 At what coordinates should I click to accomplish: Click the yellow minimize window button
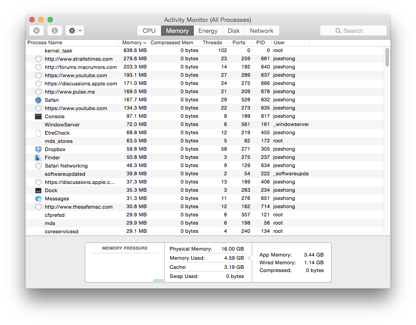click(x=41, y=20)
